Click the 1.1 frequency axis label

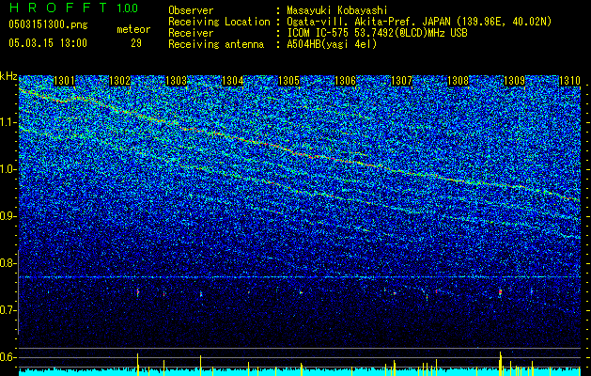point(8,122)
